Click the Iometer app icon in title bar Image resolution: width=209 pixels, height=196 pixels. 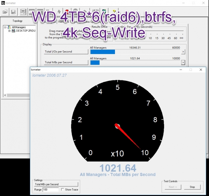coord(3,3)
